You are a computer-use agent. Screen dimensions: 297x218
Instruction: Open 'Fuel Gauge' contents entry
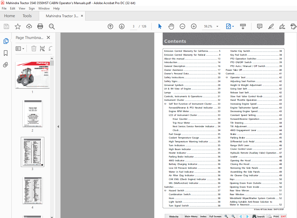click(x=195, y=134)
